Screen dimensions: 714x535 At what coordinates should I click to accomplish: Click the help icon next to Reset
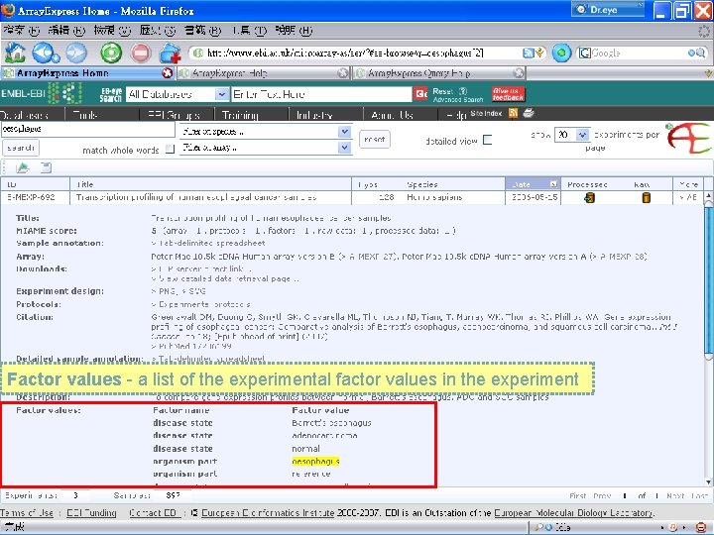[x=463, y=91]
